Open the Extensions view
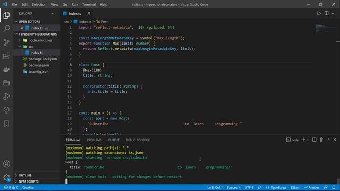This screenshot has width=340, height=191. tap(6, 56)
